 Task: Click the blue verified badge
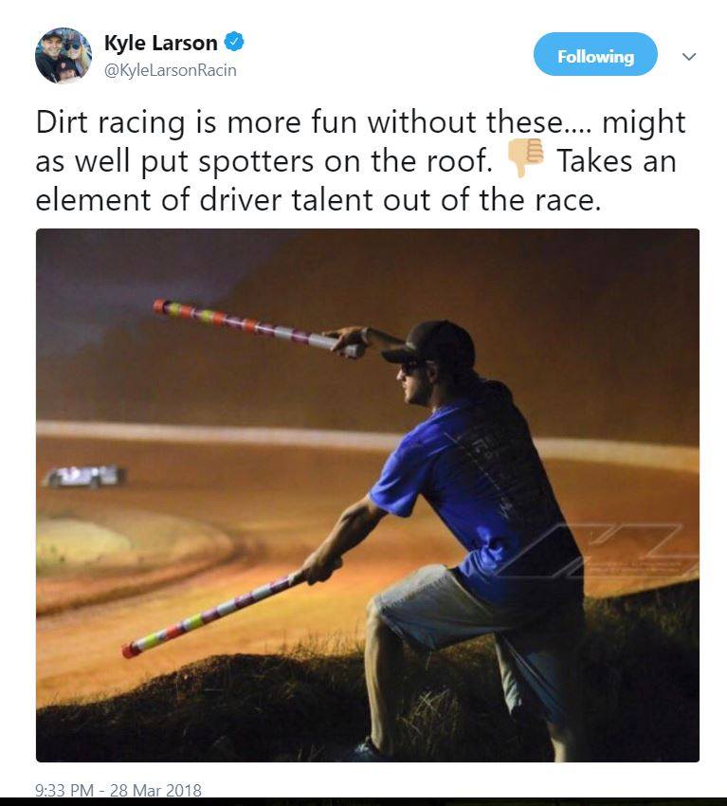234,42
